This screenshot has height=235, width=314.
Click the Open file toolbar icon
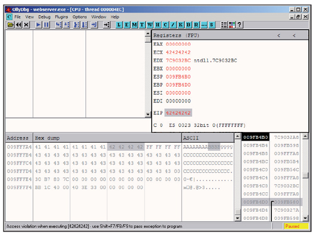(10, 25)
